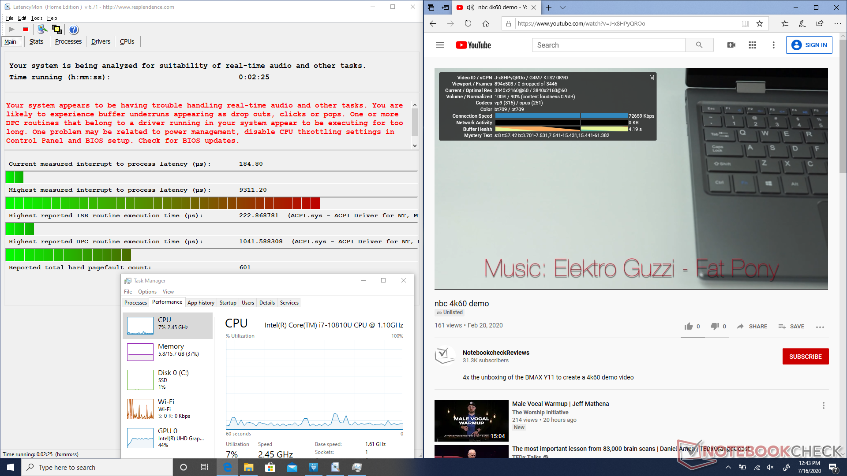Click the grey play start-monitor icon

click(x=12, y=30)
